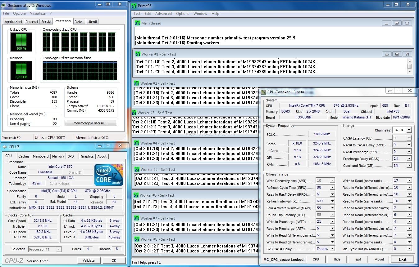Click the Hide button in CPU-Tweaker

point(337,259)
